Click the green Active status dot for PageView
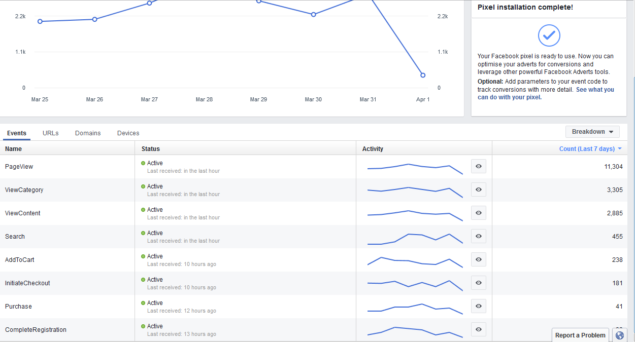The height and width of the screenshot is (342, 635). (143, 163)
